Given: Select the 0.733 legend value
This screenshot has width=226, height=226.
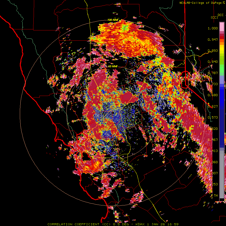Looking at the screenshot, I should (213, 84).
